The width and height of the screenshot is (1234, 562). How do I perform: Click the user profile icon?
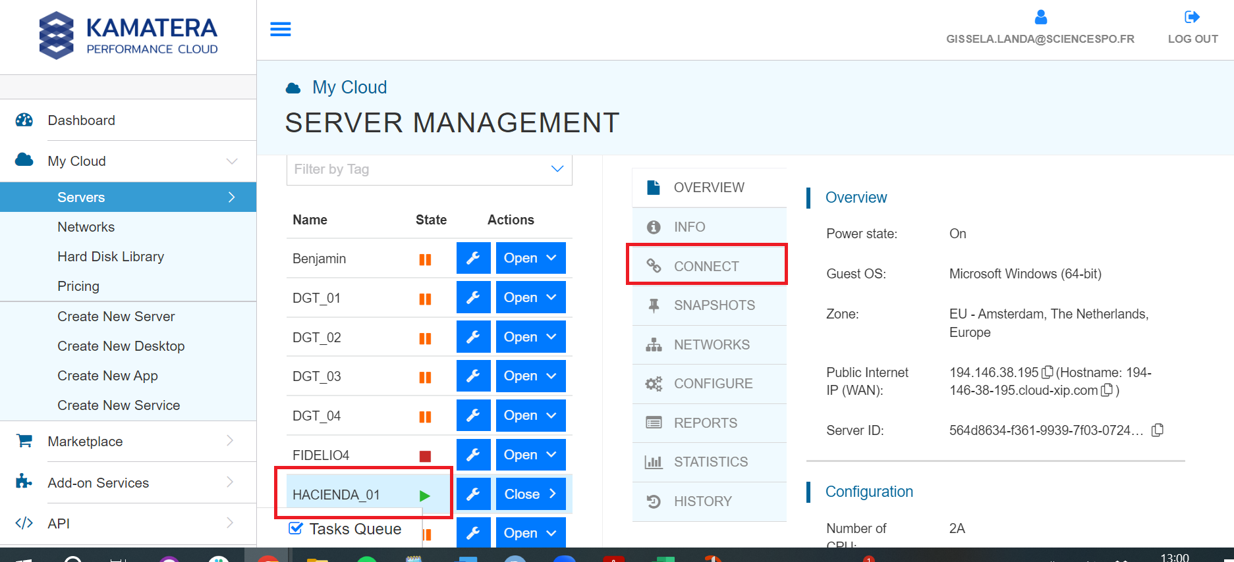1041,17
